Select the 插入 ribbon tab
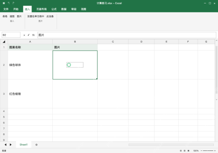 coord(27,9)
